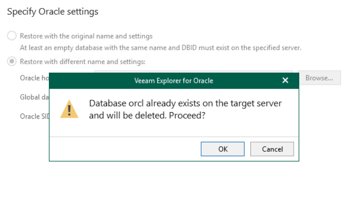Select Restore with different name radio button
The width and height of the screenshot is (350, 202).
pyautogui.click(x=12, y=61)
